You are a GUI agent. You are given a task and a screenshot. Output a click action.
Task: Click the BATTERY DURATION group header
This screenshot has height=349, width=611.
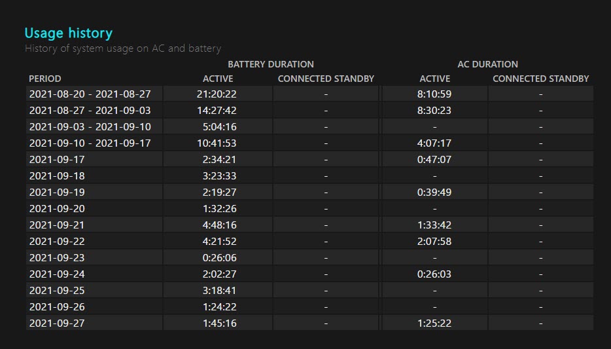tap(270, 64)
